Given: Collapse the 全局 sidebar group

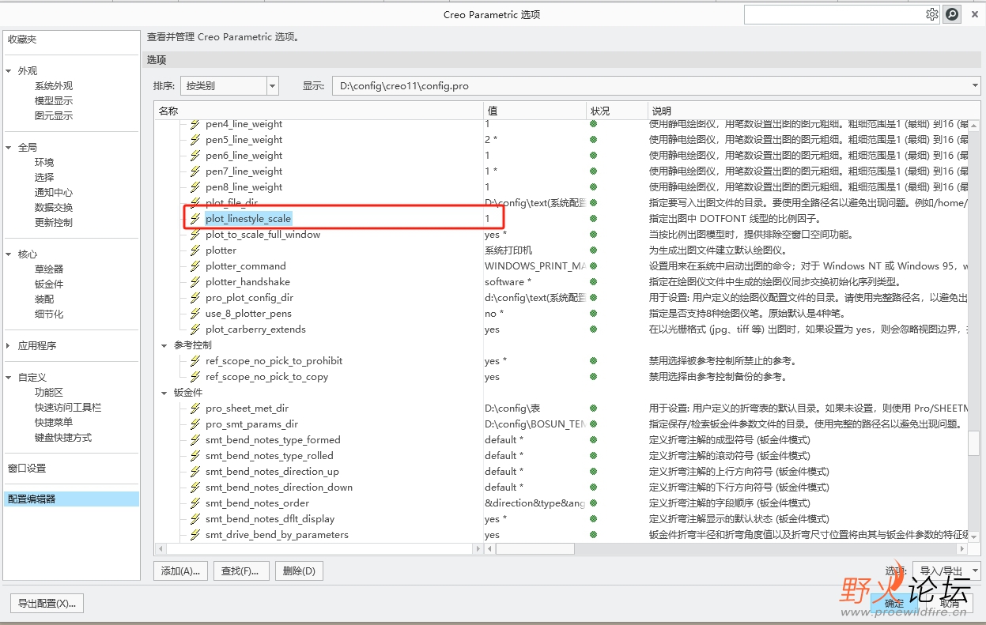Looking at the screenshot, I should pos(9,148).
